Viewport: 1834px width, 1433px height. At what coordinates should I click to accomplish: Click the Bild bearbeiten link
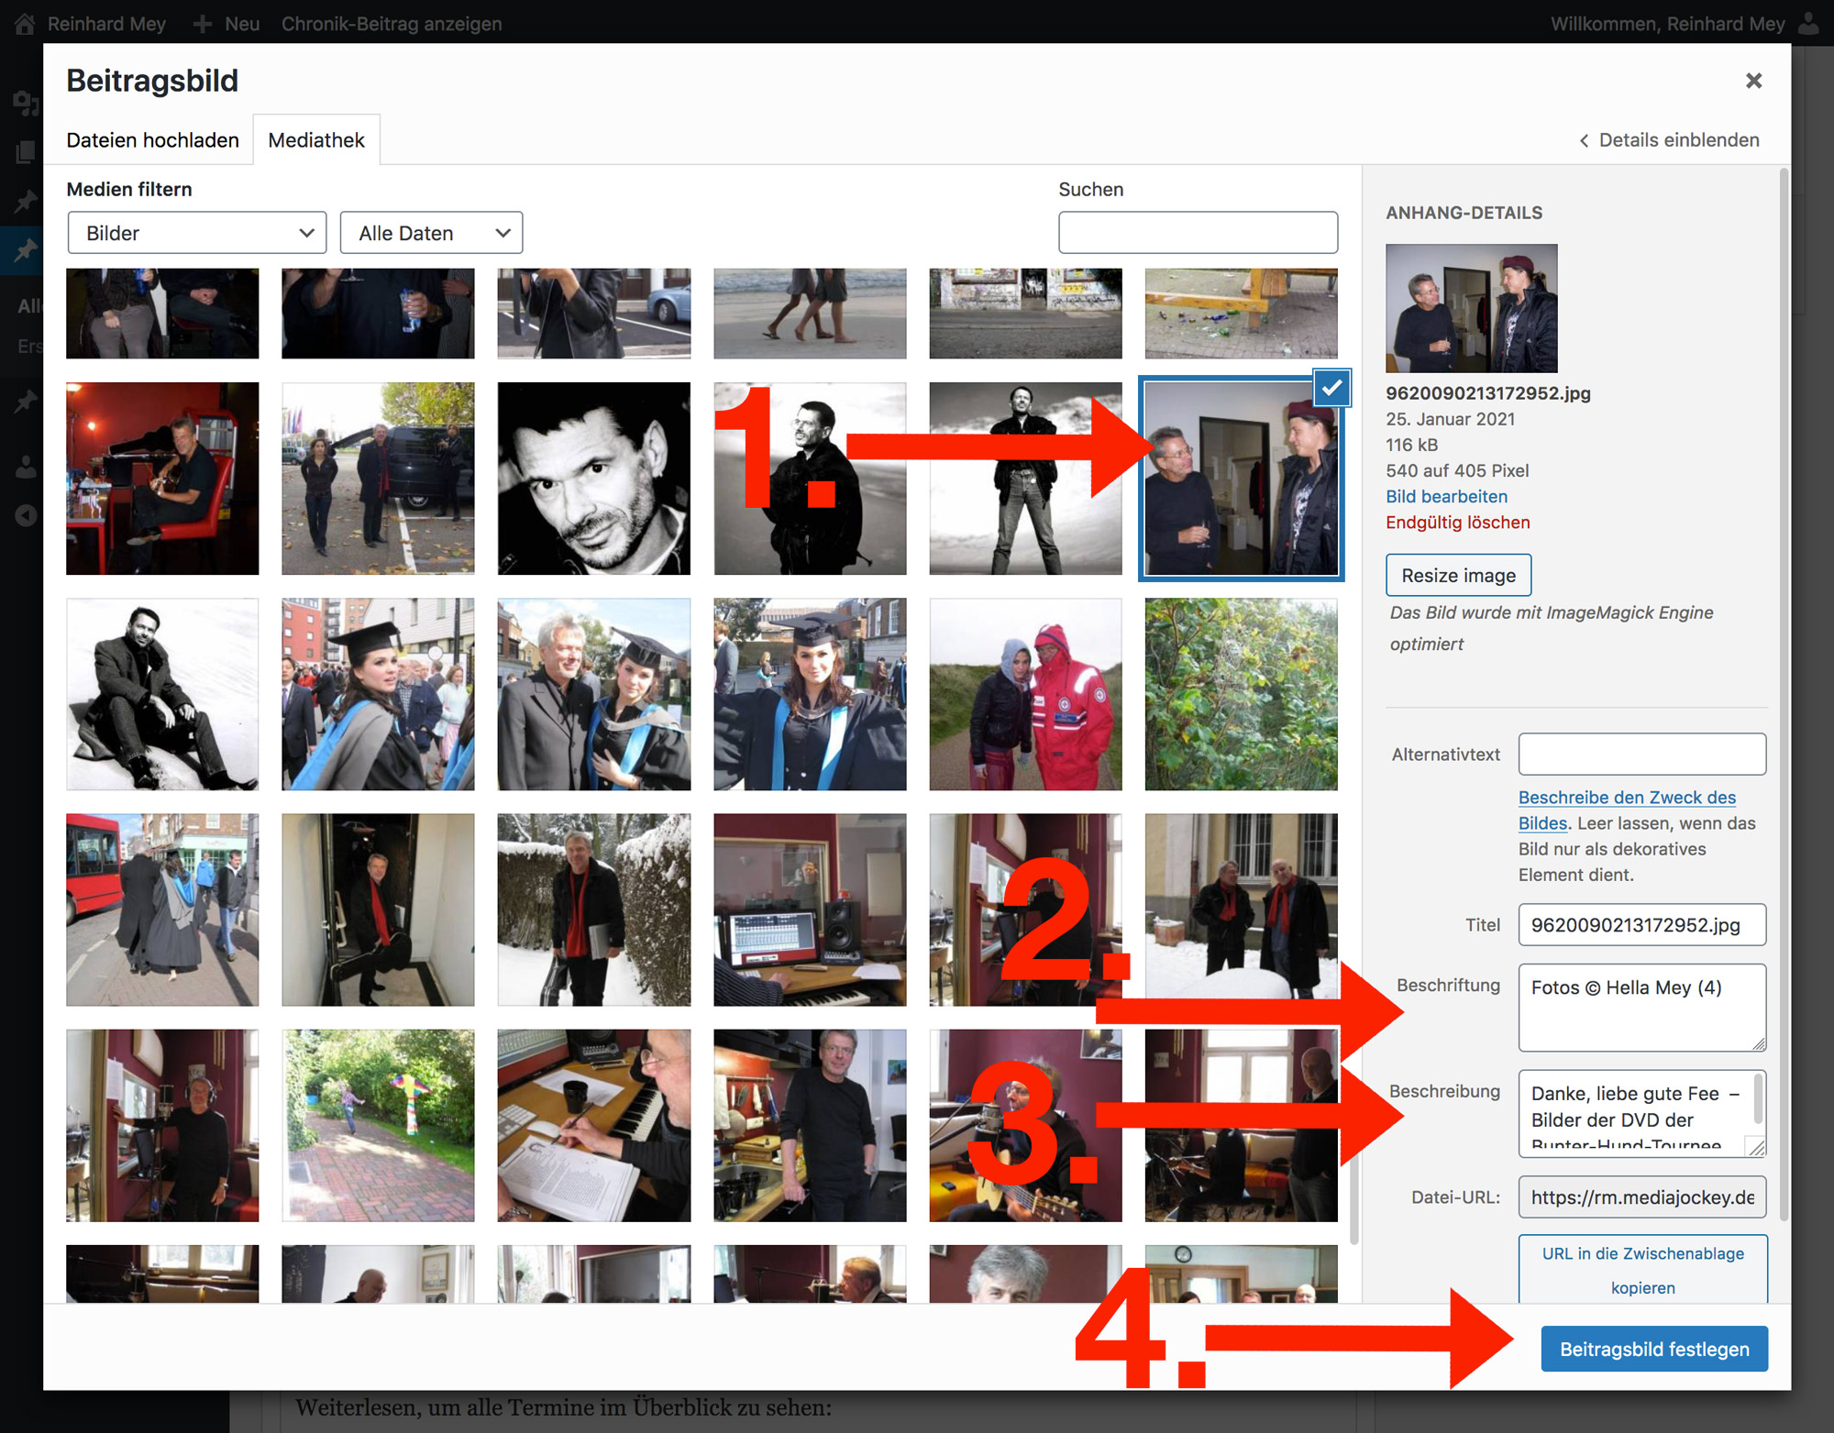[x=1446, y=496]
